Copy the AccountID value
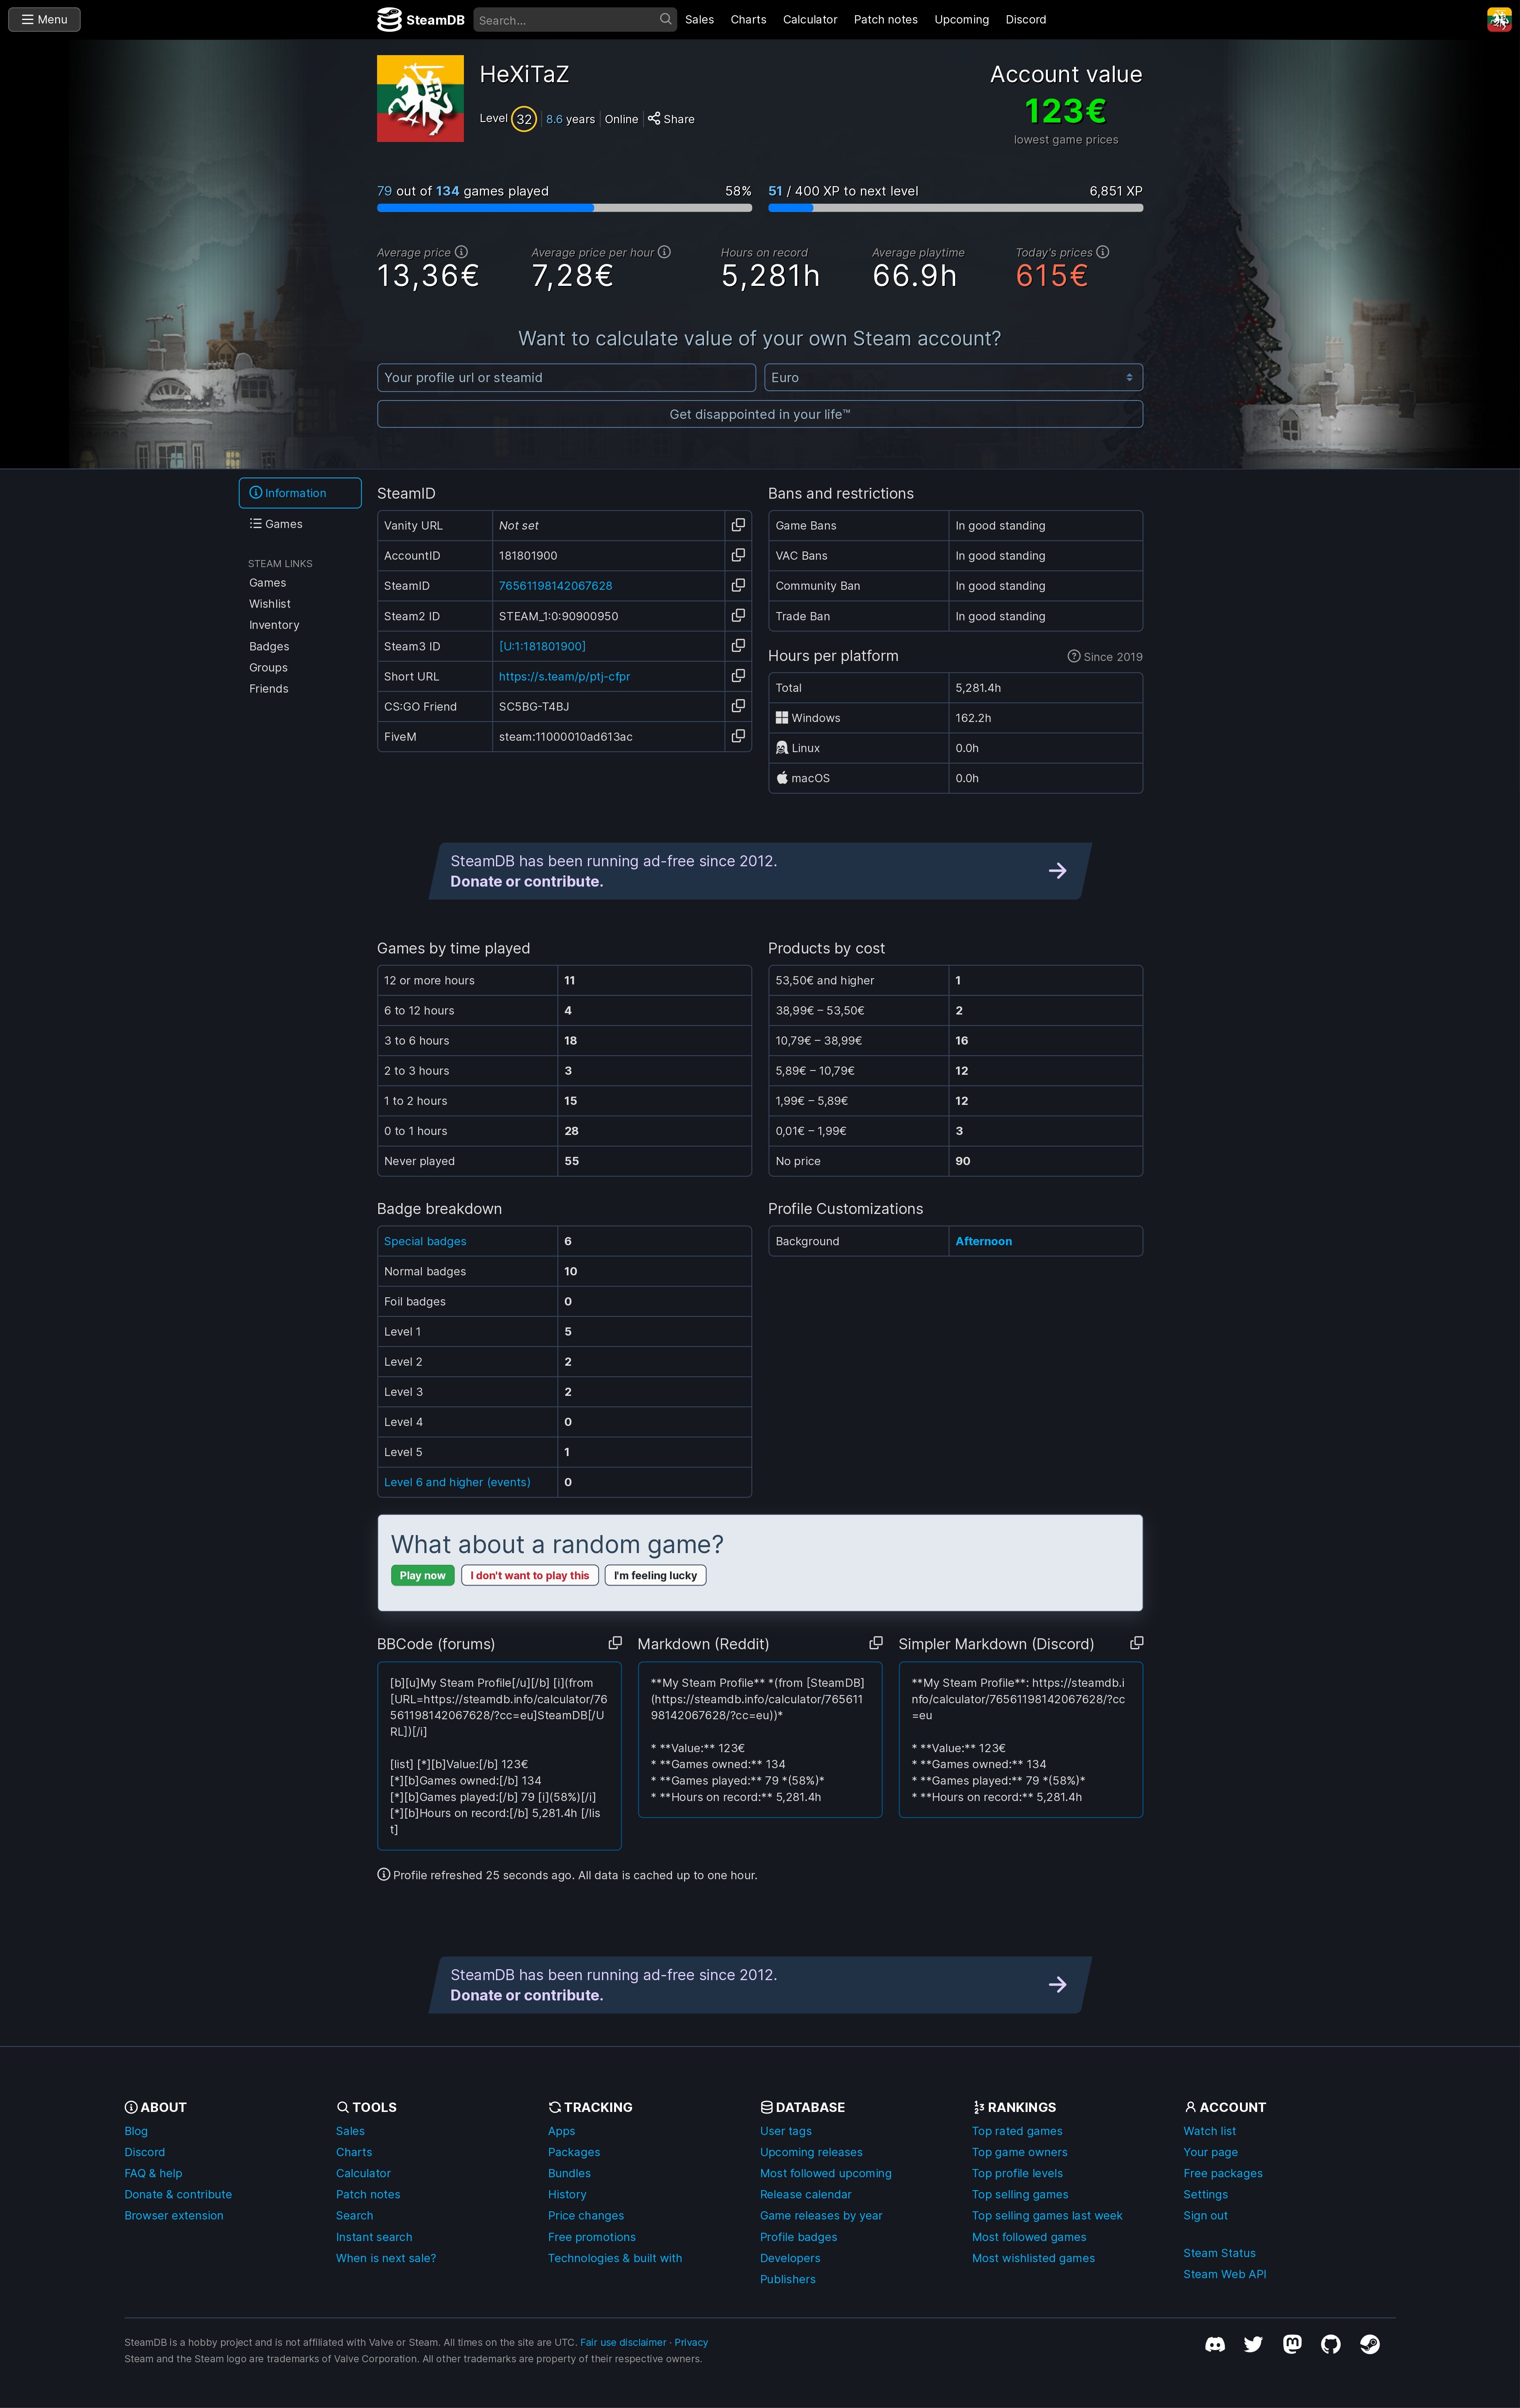This screenshot has width=1520, height=2408. (738, 555)
